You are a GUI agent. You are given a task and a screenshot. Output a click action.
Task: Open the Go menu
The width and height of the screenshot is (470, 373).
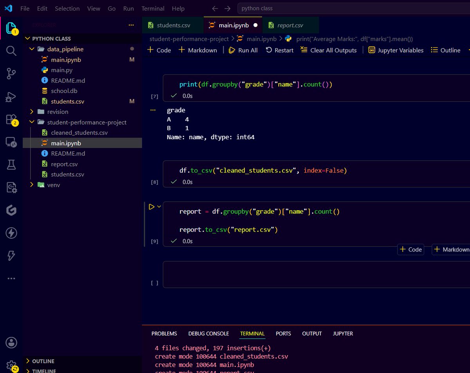[x=111, y=8]
